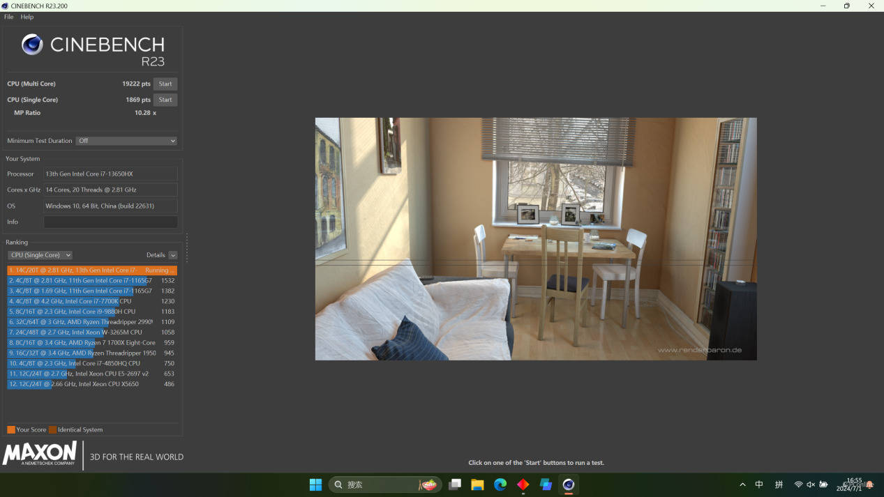Screen dimensions: 884x497
Task: Click the muted volume icon in tray
Action: click(811, 484)
